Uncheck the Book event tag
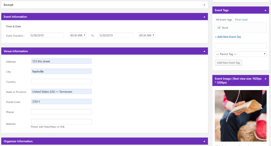 coord(219,28)
